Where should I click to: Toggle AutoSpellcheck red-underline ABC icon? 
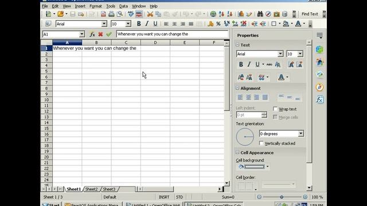pyautogui.click(x=139, y=14)
